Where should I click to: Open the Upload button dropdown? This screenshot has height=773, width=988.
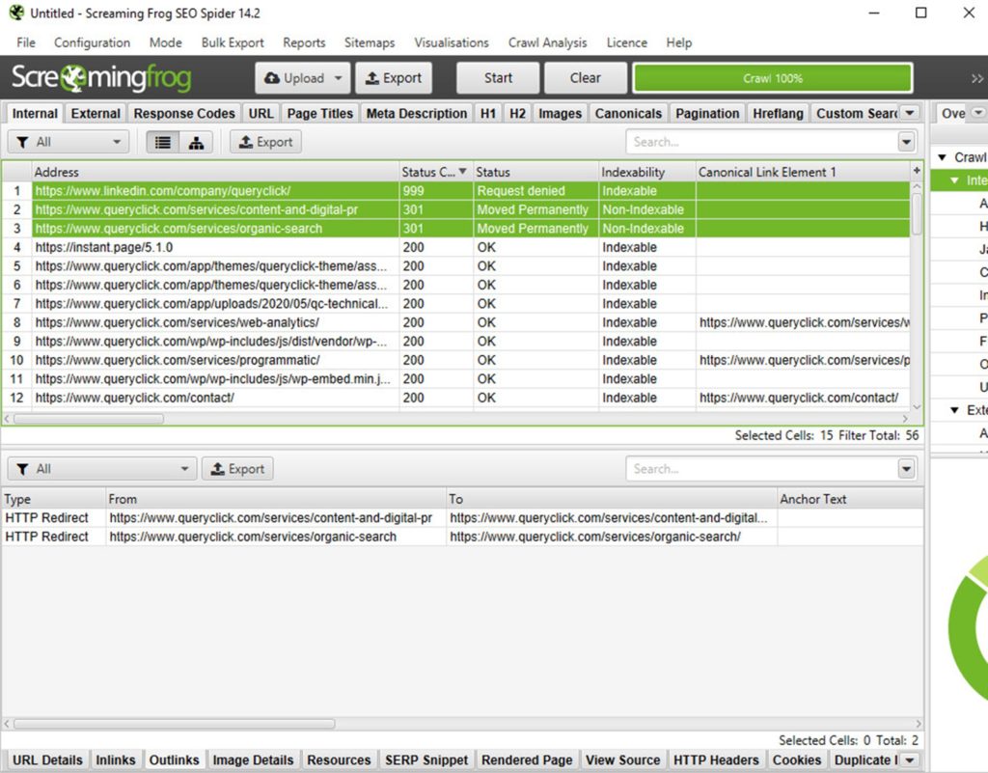click(339, 78)
